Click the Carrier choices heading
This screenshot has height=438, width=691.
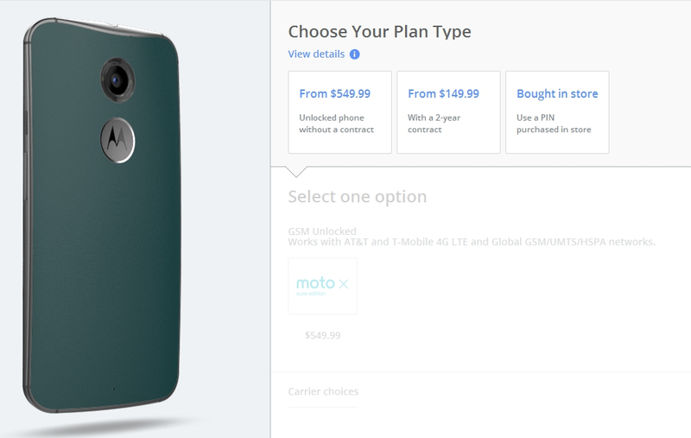point(323,391)
